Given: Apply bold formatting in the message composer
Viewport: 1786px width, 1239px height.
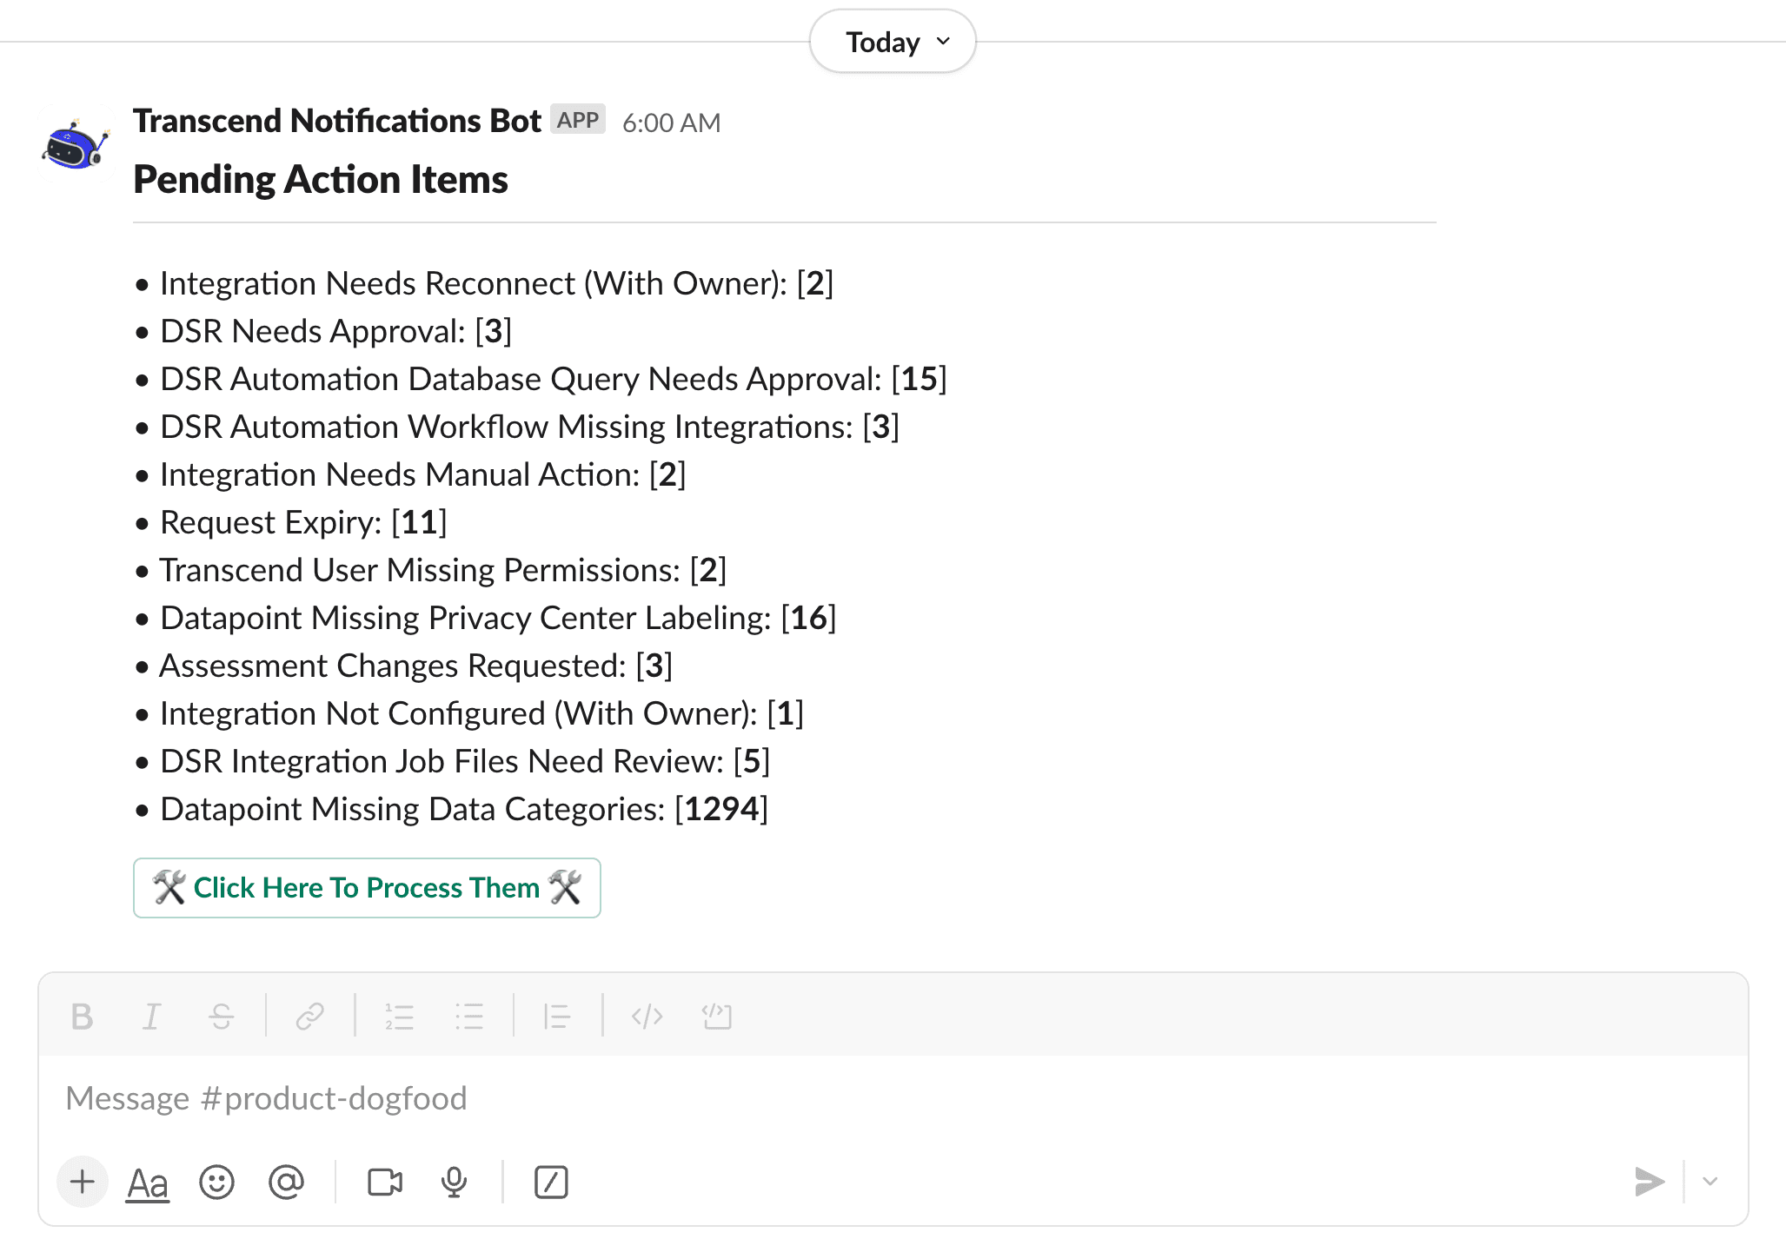Looking at the screenshot, I should (x=82, y=1015).
